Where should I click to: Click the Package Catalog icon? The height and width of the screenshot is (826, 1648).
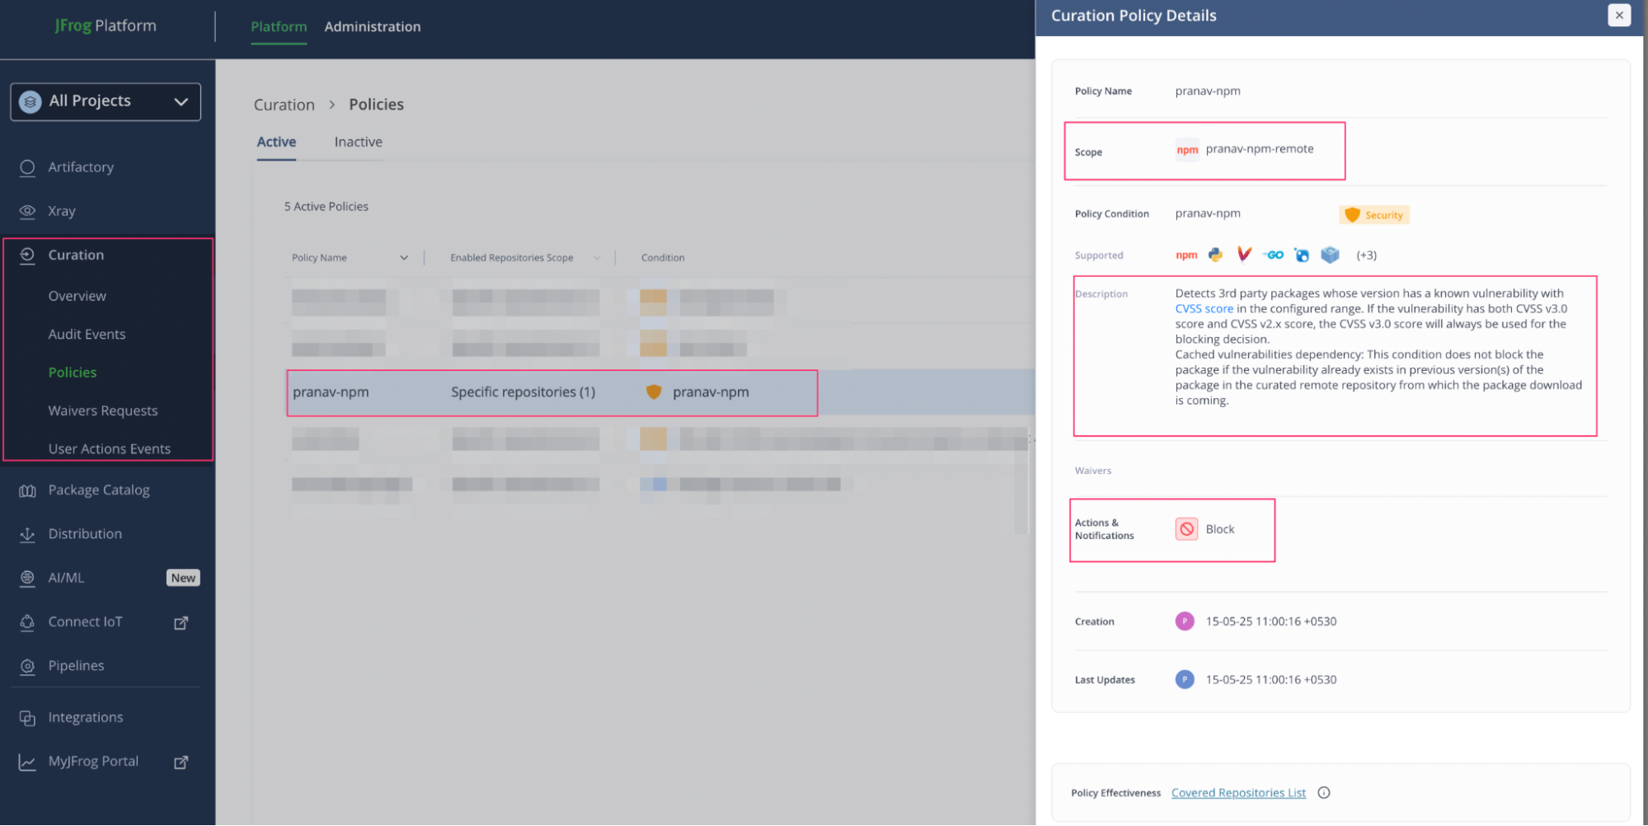[x=27, y=490]
